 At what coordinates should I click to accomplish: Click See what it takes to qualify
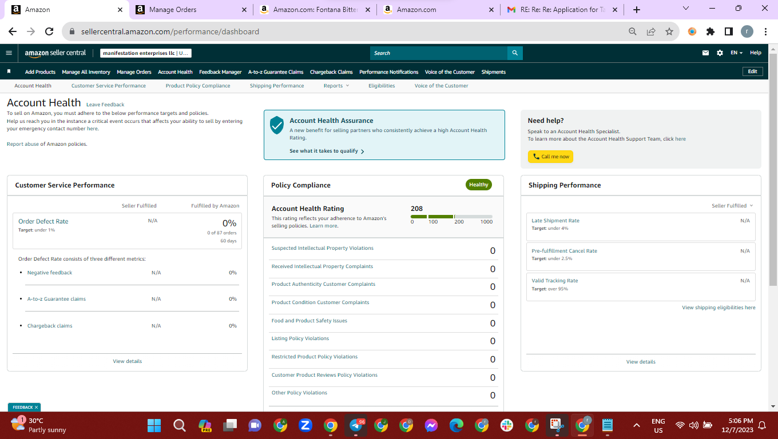(x=327, y=151)
